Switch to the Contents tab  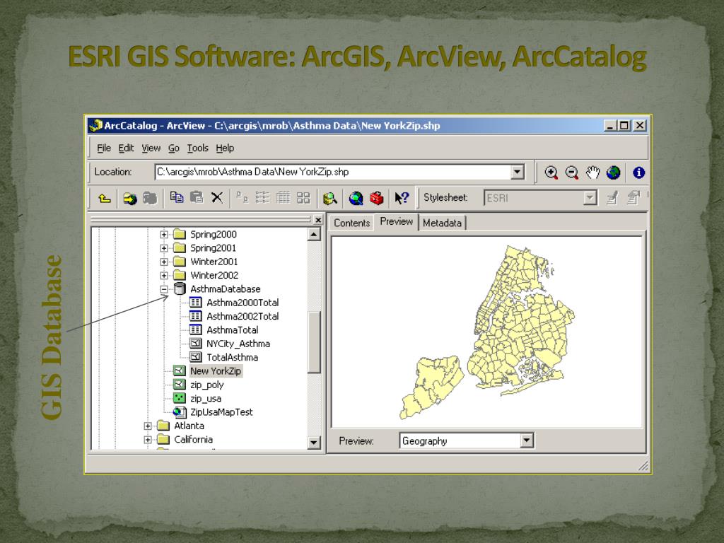click(x=352, y=223)
